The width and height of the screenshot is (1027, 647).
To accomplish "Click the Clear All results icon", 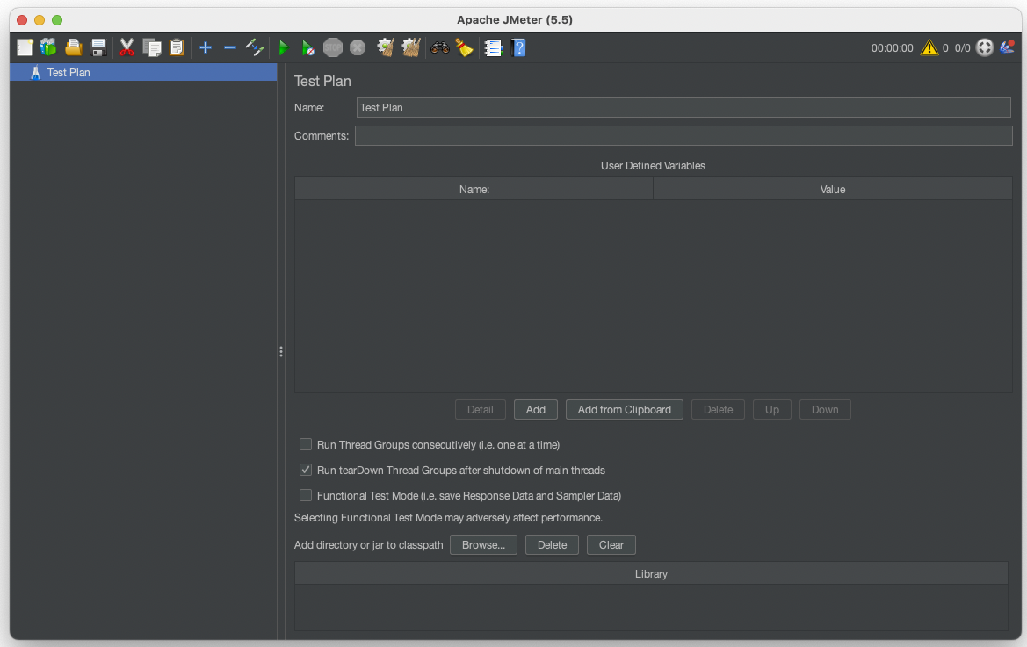I will click(x=410, y=47).
